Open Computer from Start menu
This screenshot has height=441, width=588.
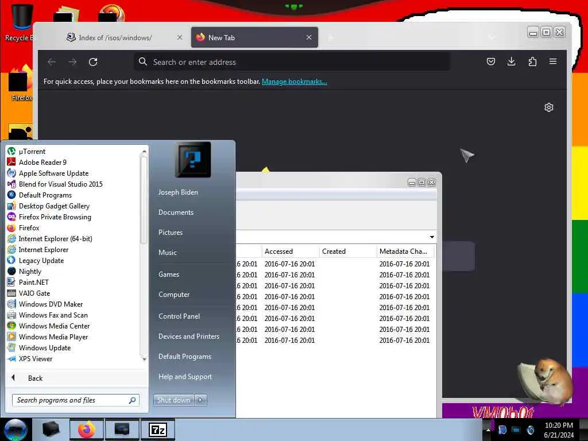(x=173, y=295)
